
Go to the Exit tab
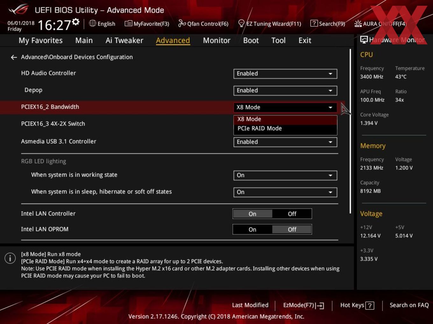point(305,40)
